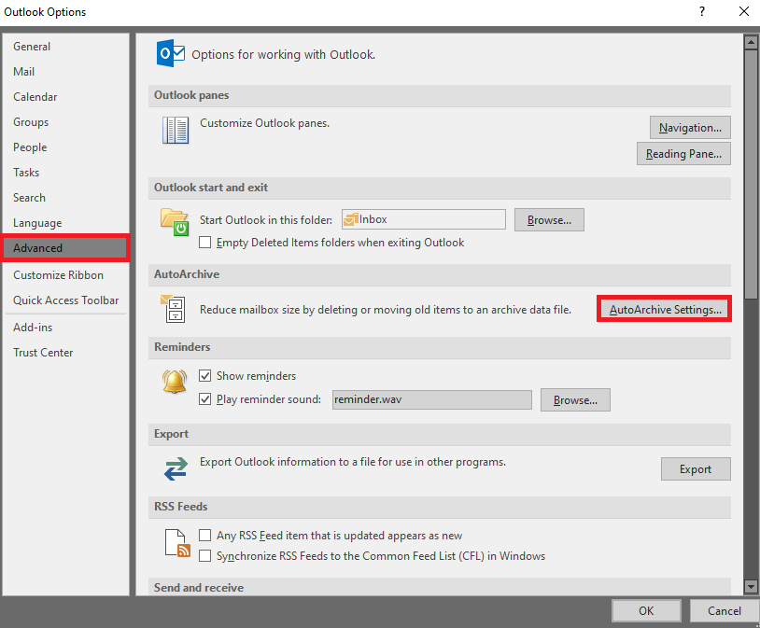This screenshot has height=628, width=760.
Task: Open the Groups category
Action: [x=65, y=122]
